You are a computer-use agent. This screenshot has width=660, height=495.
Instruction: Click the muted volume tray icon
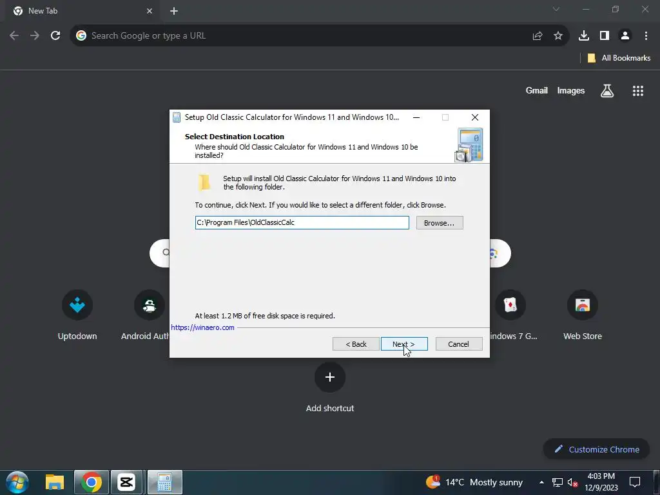pyautogui.click(x=572, y=482)
